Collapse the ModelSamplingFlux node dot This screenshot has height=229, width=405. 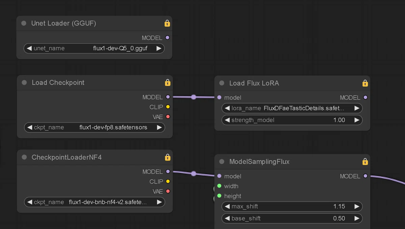click(x=222, y=161)
